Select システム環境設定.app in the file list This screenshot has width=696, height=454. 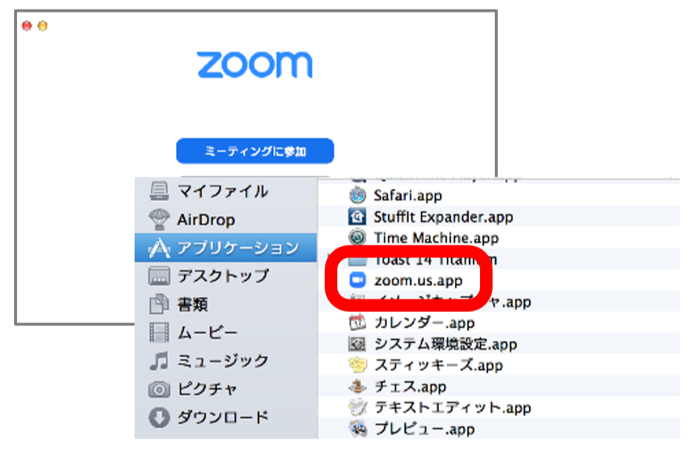pyautogui.click(x=499, y=344)
